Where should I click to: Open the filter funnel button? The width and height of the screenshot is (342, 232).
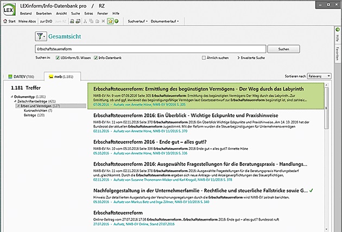coord(41,36)
